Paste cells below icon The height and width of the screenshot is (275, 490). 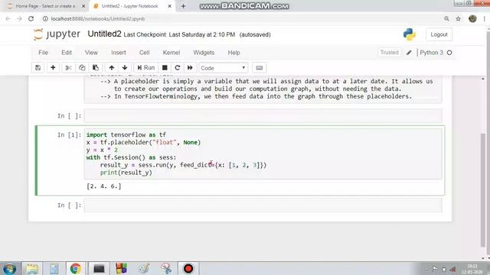coord(95,68)
